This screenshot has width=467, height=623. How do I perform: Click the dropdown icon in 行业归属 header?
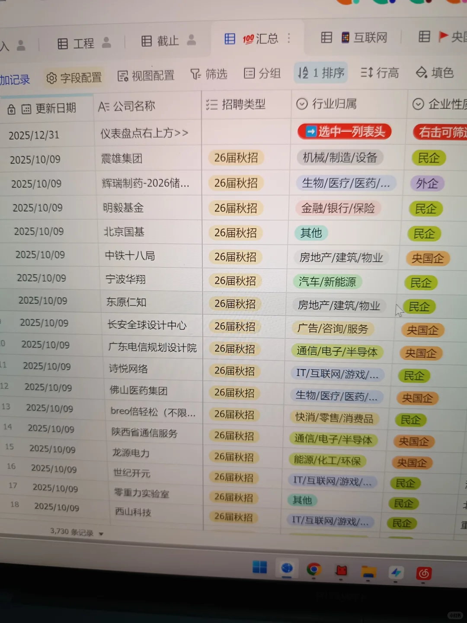click(302, 104)
